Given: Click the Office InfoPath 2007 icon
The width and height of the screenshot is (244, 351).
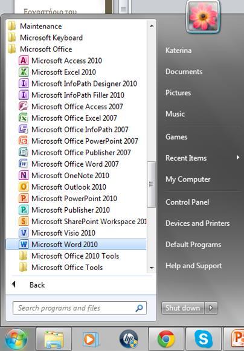Looking at the screenshot, I should pos(24,130).
